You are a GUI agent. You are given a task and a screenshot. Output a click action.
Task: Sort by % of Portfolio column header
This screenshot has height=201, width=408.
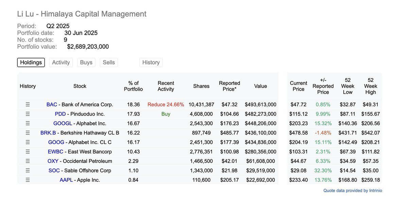[x=134, y=86]
